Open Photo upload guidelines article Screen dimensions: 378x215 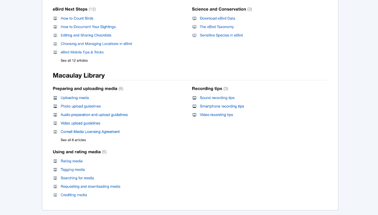(80, 106)
